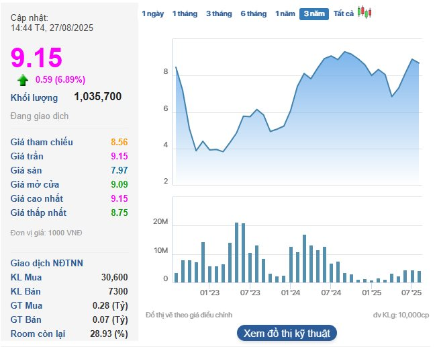
Task: Click the green up arrow price icon
Action: tap(23, 81)
